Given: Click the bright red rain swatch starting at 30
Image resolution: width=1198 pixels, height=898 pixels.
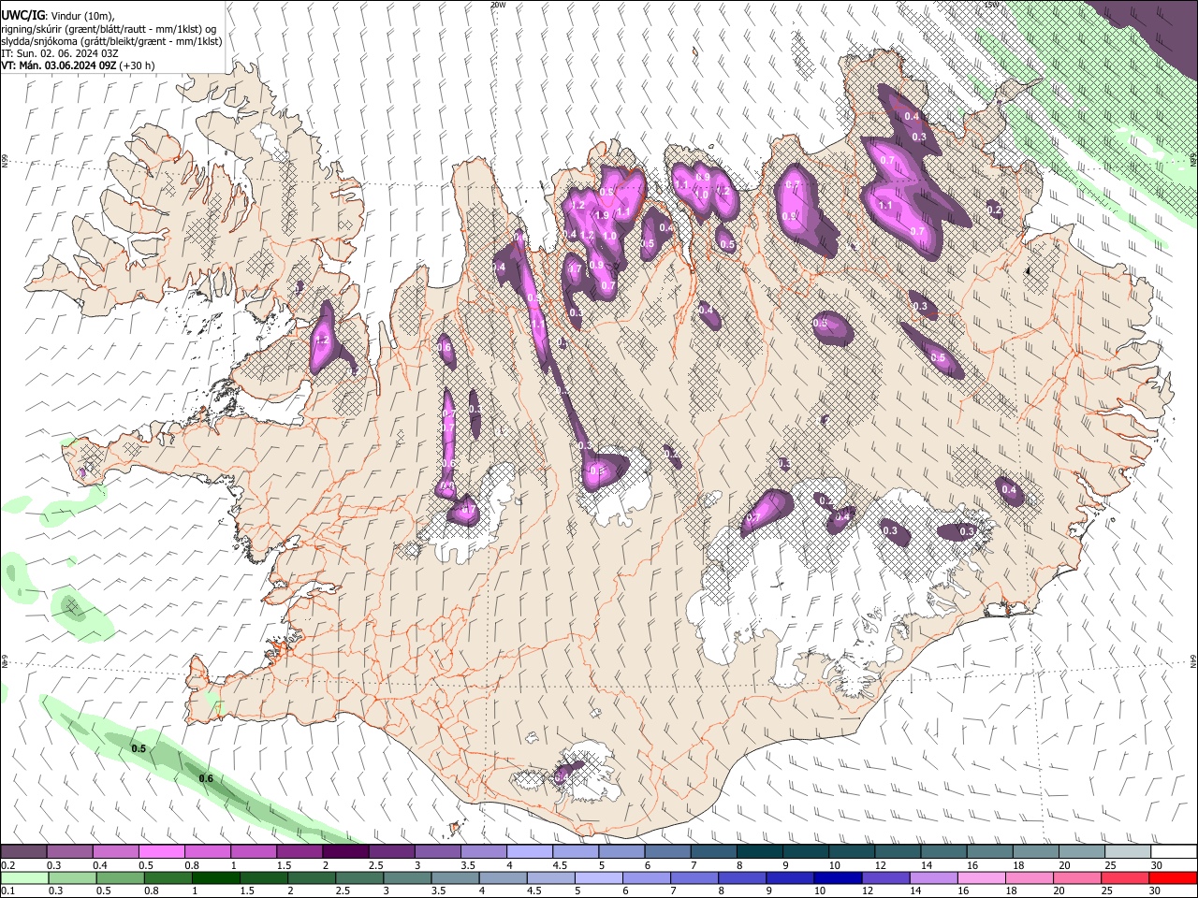Looking at the screenshot, I should click(1173, 877).
